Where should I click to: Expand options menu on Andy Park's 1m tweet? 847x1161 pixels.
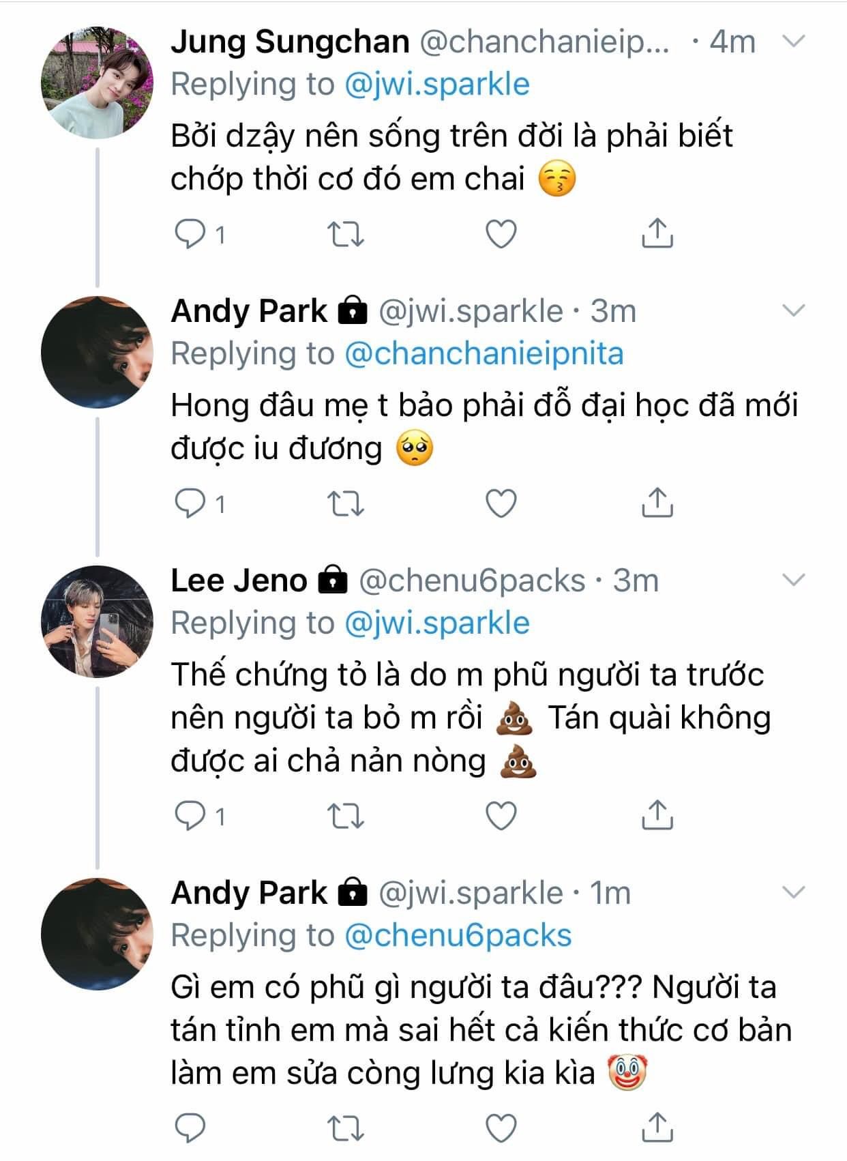[x=794, y=892]
